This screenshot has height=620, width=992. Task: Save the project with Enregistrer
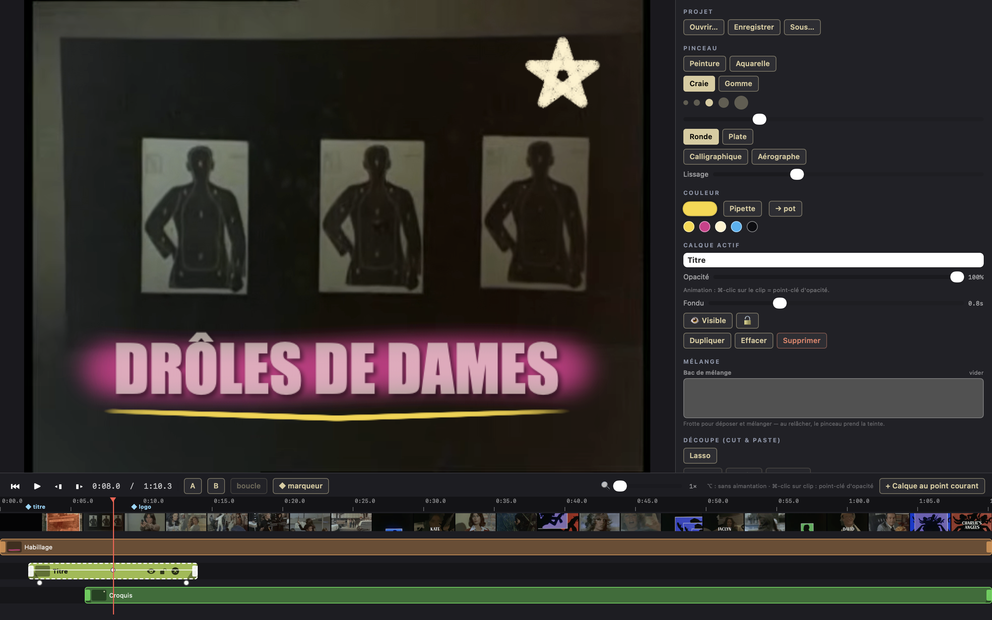[754, 27]
